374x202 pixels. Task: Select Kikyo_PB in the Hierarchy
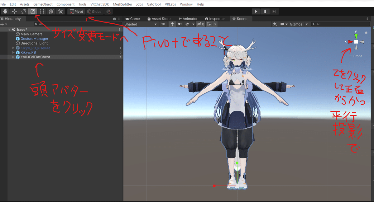pos(28,53)
